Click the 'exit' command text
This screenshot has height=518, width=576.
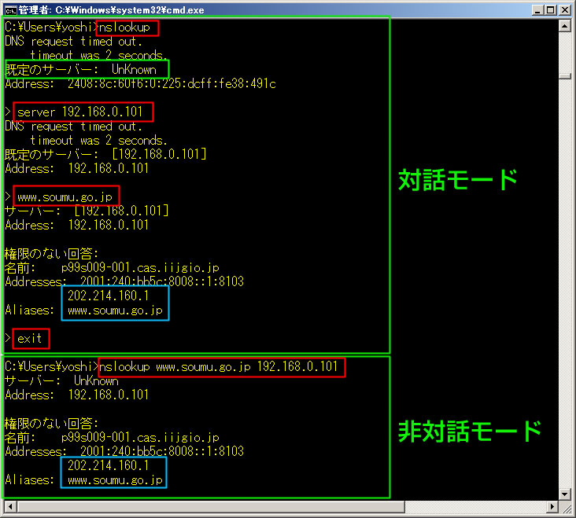(x=29, y=338)
